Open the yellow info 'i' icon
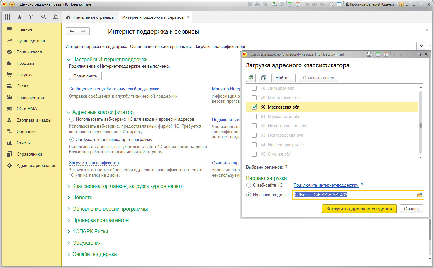 (401, 4)
